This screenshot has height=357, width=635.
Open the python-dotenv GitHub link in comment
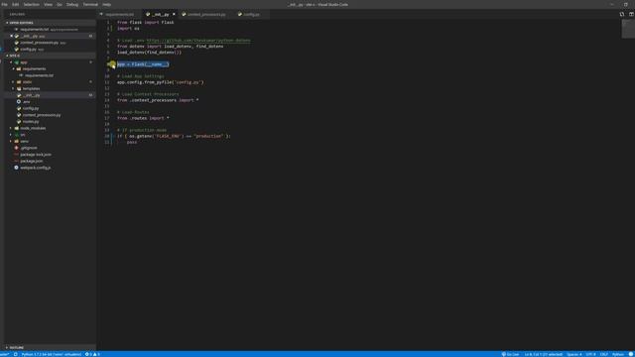pyautogui.click(x=198, y=41)
